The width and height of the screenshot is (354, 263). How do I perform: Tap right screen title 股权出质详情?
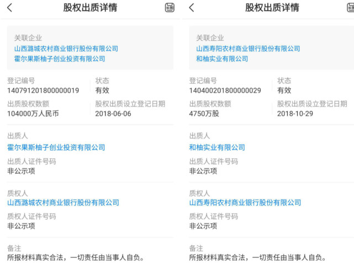(x=272, y=7)
